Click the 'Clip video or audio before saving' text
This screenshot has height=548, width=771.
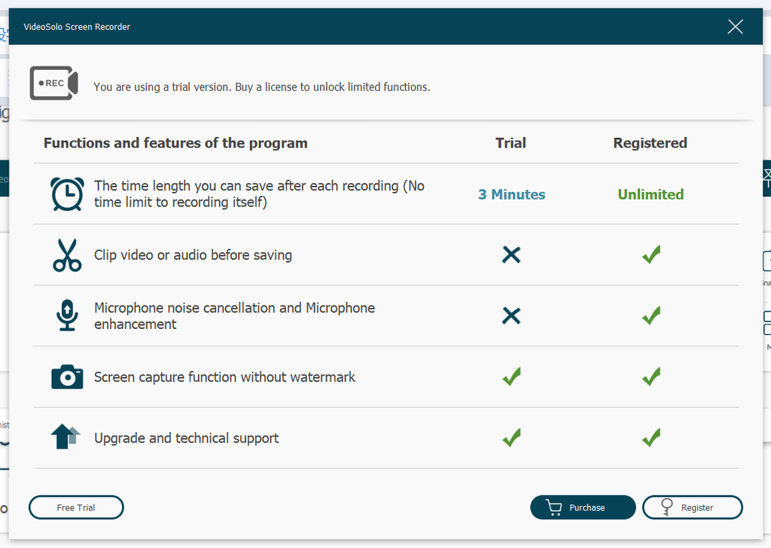193,255
